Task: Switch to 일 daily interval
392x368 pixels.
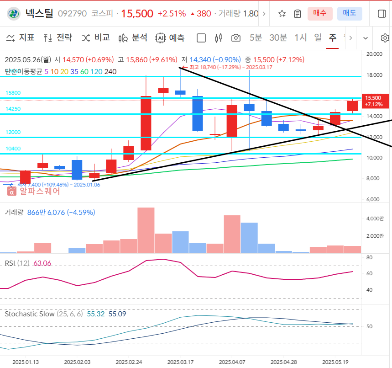Action: (318, 38)
